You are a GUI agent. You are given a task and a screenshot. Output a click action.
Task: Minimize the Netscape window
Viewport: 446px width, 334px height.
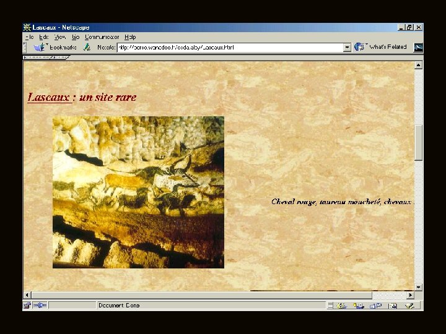point(401,28)
